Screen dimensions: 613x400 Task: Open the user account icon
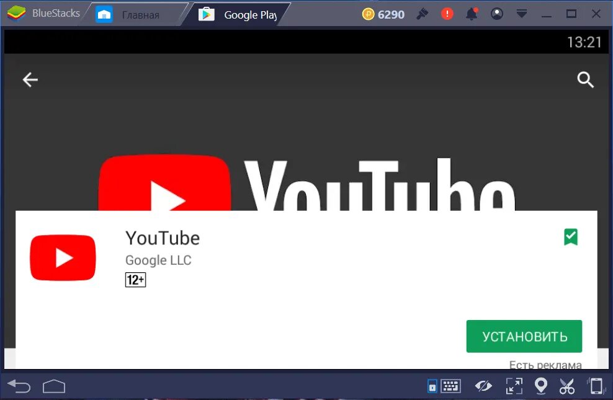tap(496, 14)
